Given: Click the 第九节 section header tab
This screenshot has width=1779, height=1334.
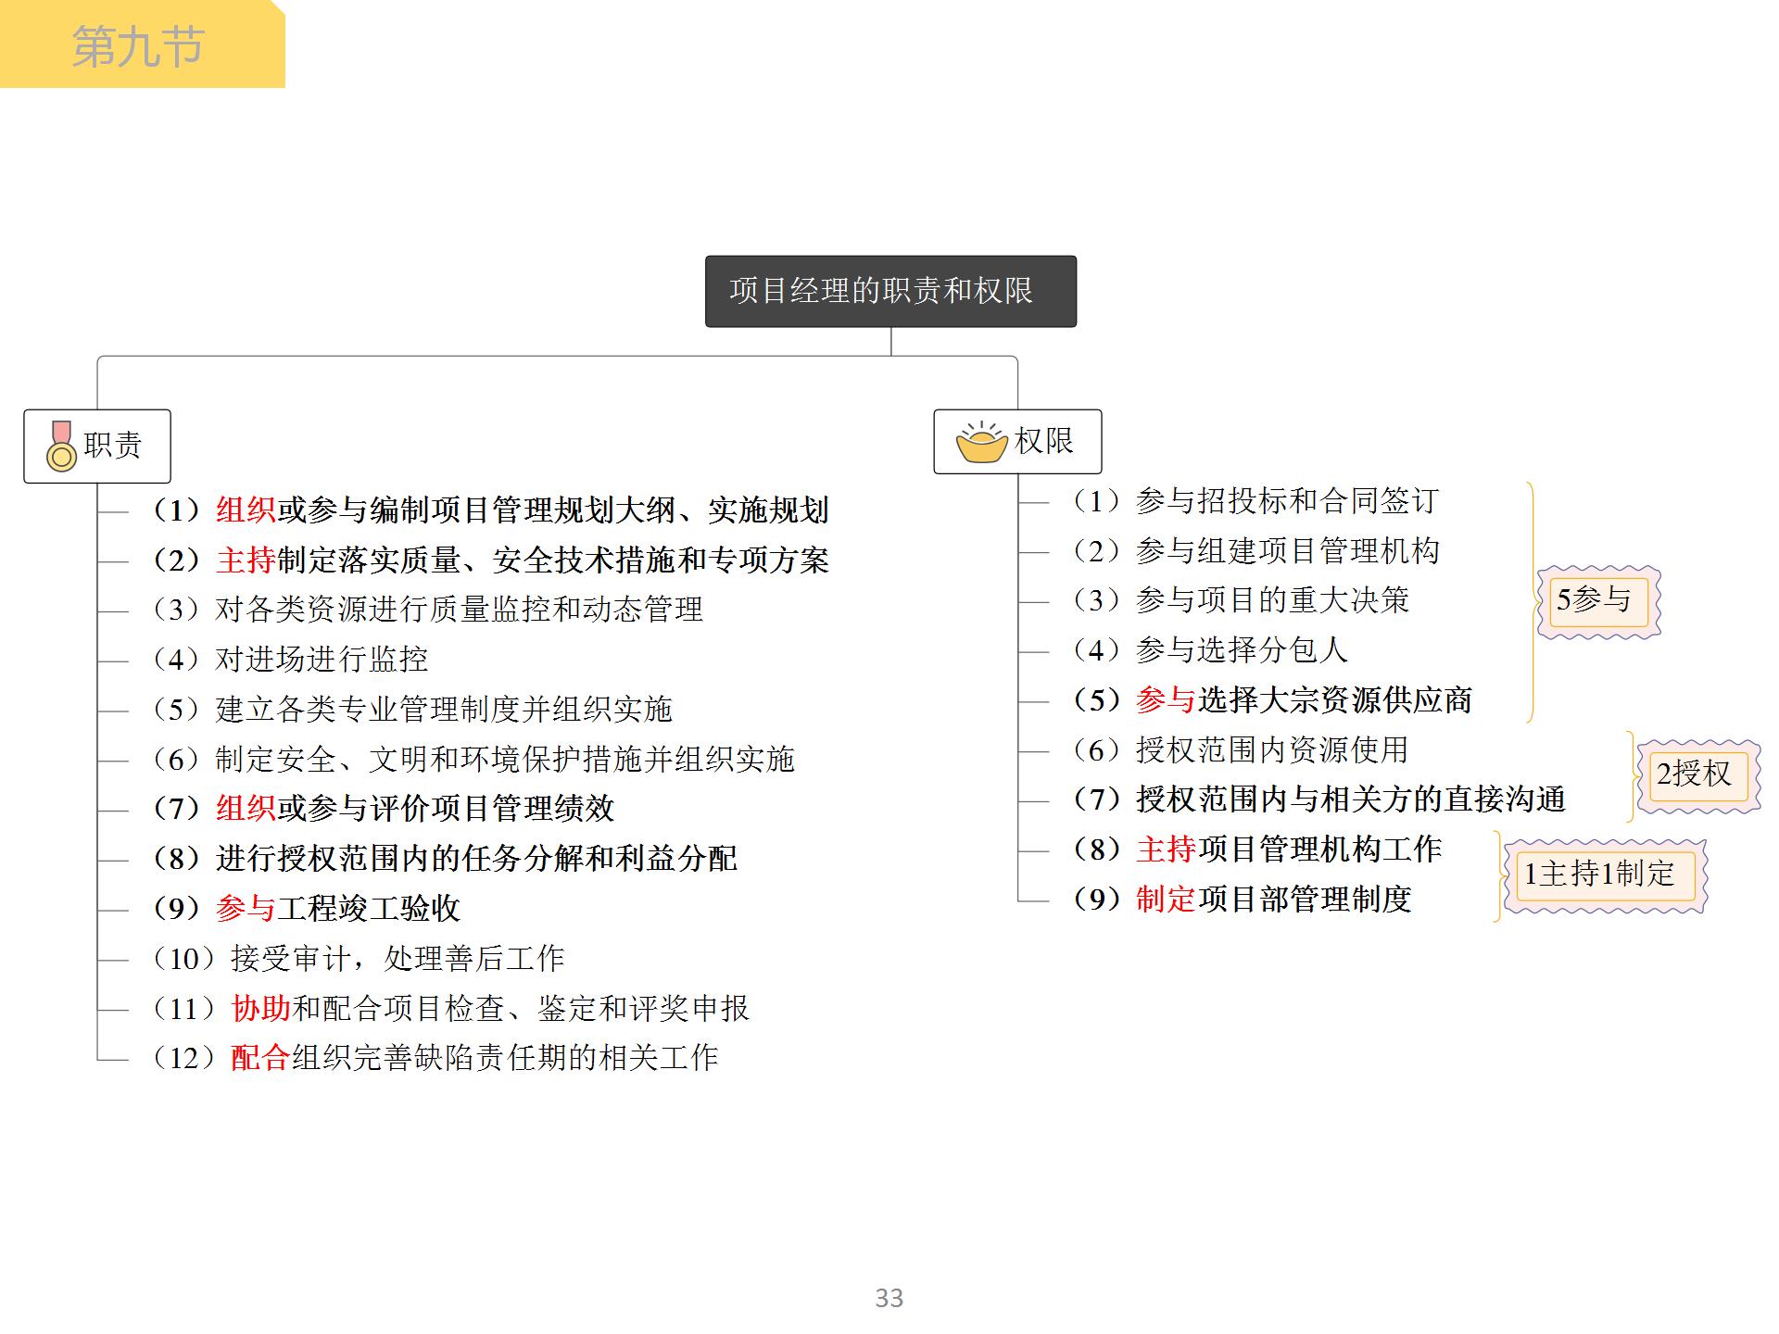Looking at the screenshot, I should pos(142,44).
